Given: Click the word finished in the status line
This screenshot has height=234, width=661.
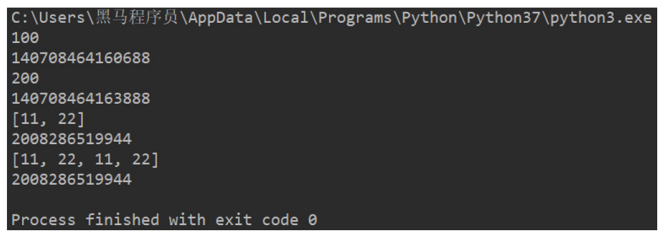Looking at the screenshot, I should [122, 219].
